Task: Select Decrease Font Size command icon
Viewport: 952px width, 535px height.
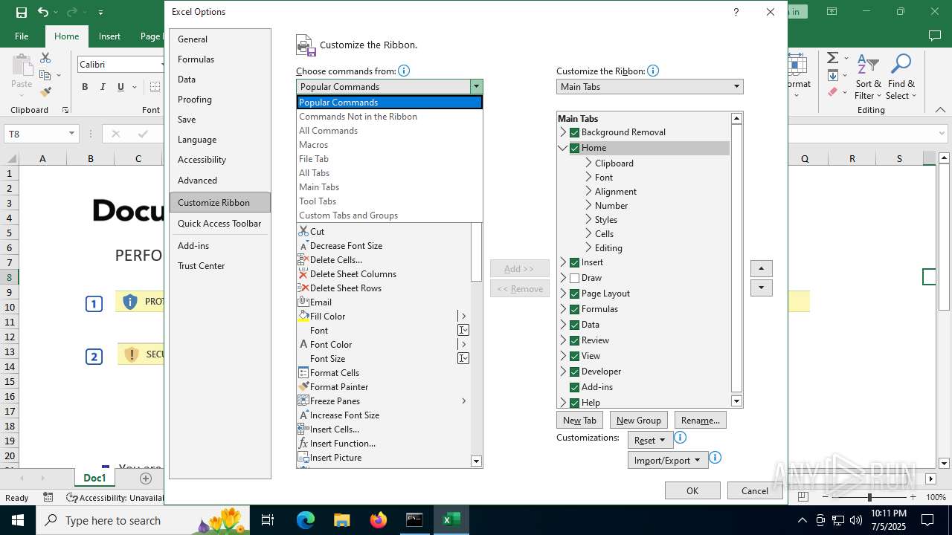Action: click(x=303, y=245)
